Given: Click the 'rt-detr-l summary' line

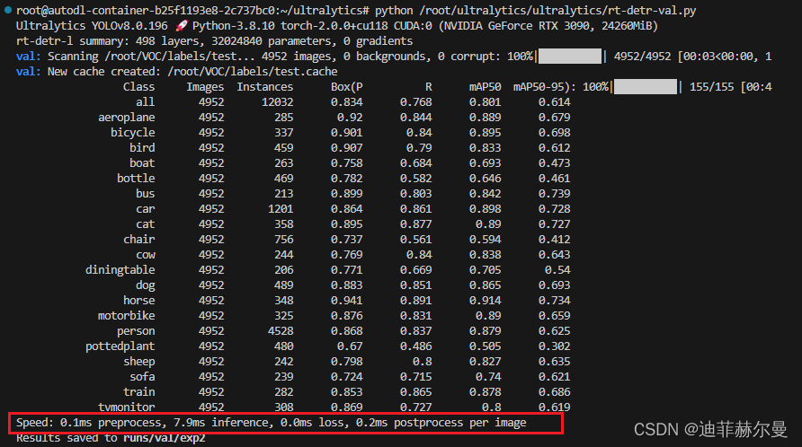Looking at the screenshot, I should click(x=214, y=41).
